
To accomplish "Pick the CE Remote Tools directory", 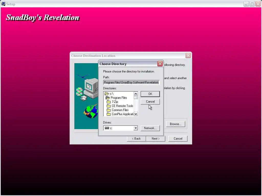I will pyautogui.click(x=119, y=106).
